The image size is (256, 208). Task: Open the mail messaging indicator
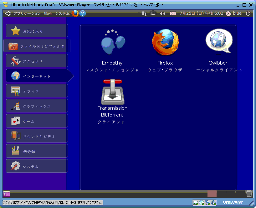(173, 13)
